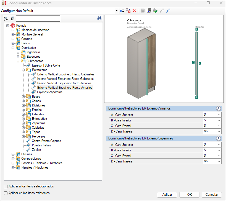Click the duplicate configuration icon
226x201 pixels.
click(x=128, y=11)
